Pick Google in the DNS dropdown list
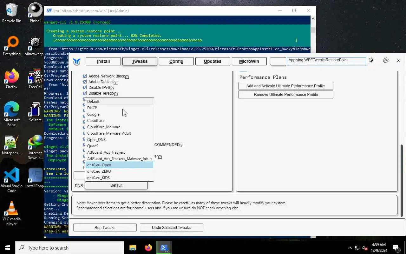This screenshot has height=254, width=406. pos(119,114)
